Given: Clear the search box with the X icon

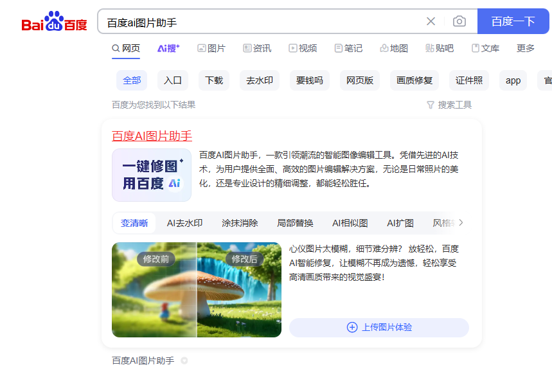Looking at the screenshot, I should pyautogui.click(x=431, y=21).
